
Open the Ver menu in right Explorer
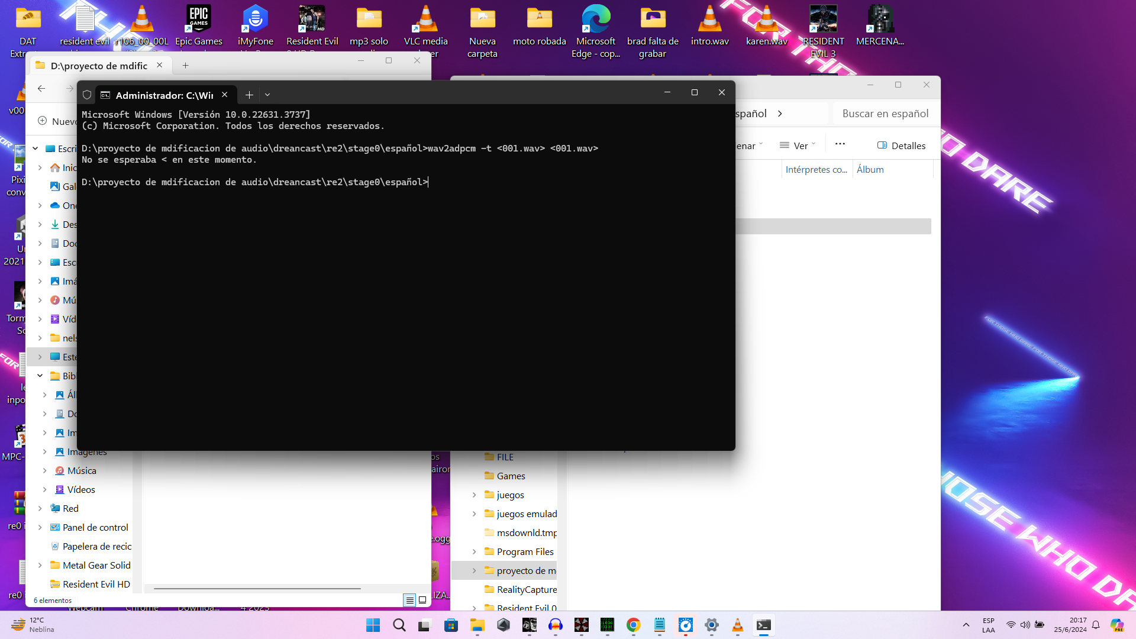[798, 146]
